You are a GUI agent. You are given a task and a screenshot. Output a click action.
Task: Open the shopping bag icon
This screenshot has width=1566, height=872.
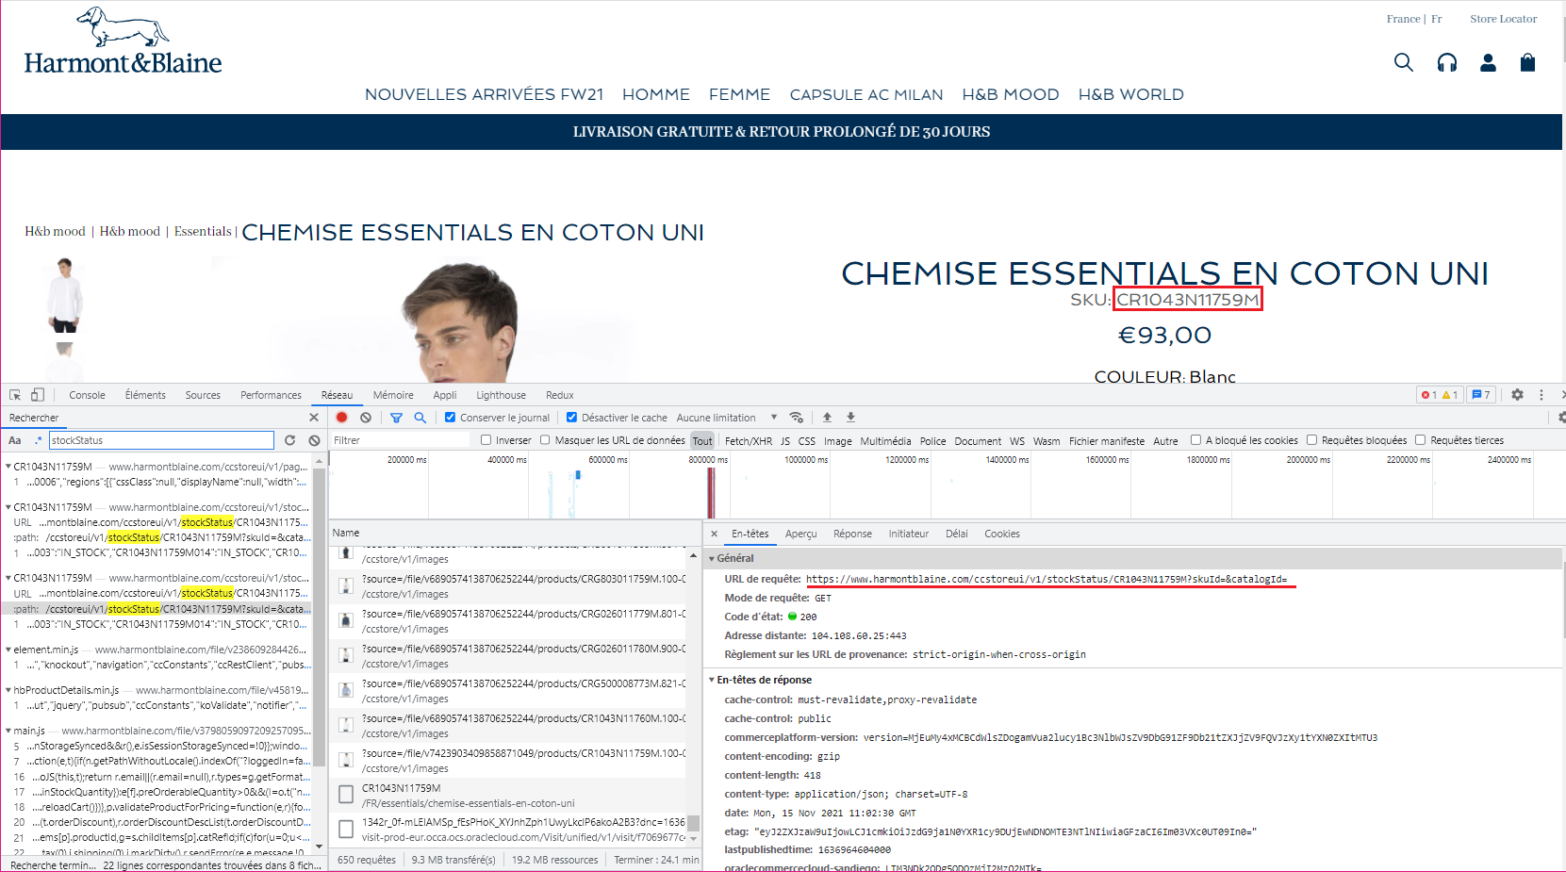1527,62
